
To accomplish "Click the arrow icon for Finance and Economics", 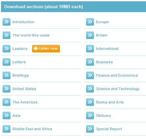I will [90, 75].
